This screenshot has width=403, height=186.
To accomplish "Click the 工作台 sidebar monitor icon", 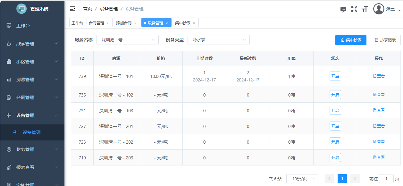I will click(9, 26).
